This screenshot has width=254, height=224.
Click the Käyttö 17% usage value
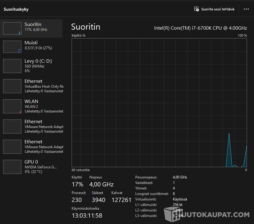[77, 184]
